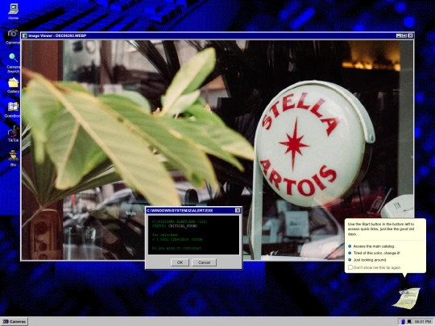Open the Cameras desktop icon
This screenshot has width=435, height=326.
click(x=13, y=36)
